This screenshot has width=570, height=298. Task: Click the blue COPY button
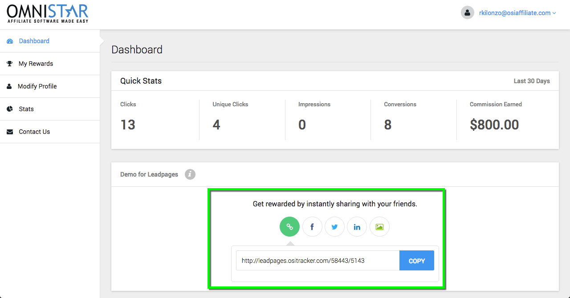[417, 261]
